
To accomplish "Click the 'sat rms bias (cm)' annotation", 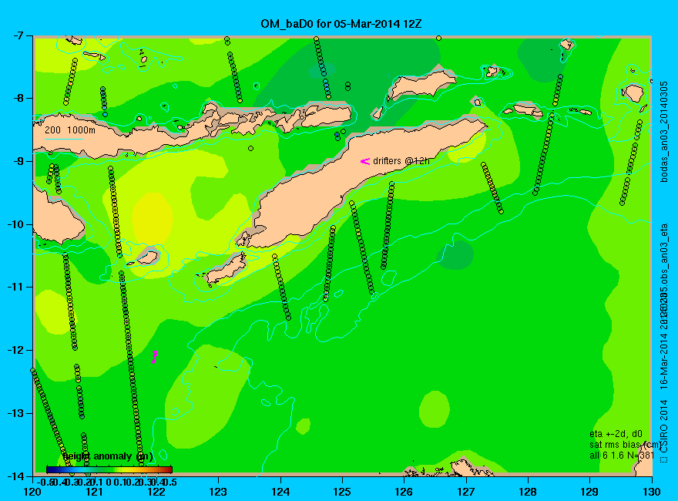I will click(x=625, y=445).
